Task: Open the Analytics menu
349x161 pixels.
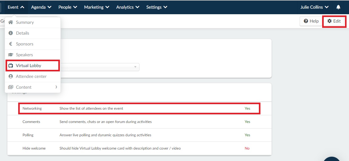Action: tap(128, 7)
